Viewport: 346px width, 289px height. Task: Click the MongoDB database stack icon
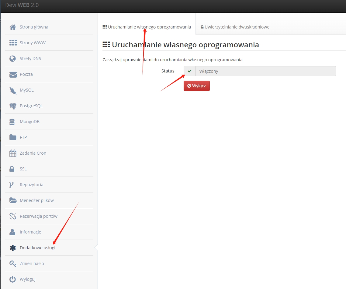tap(12, 122)
